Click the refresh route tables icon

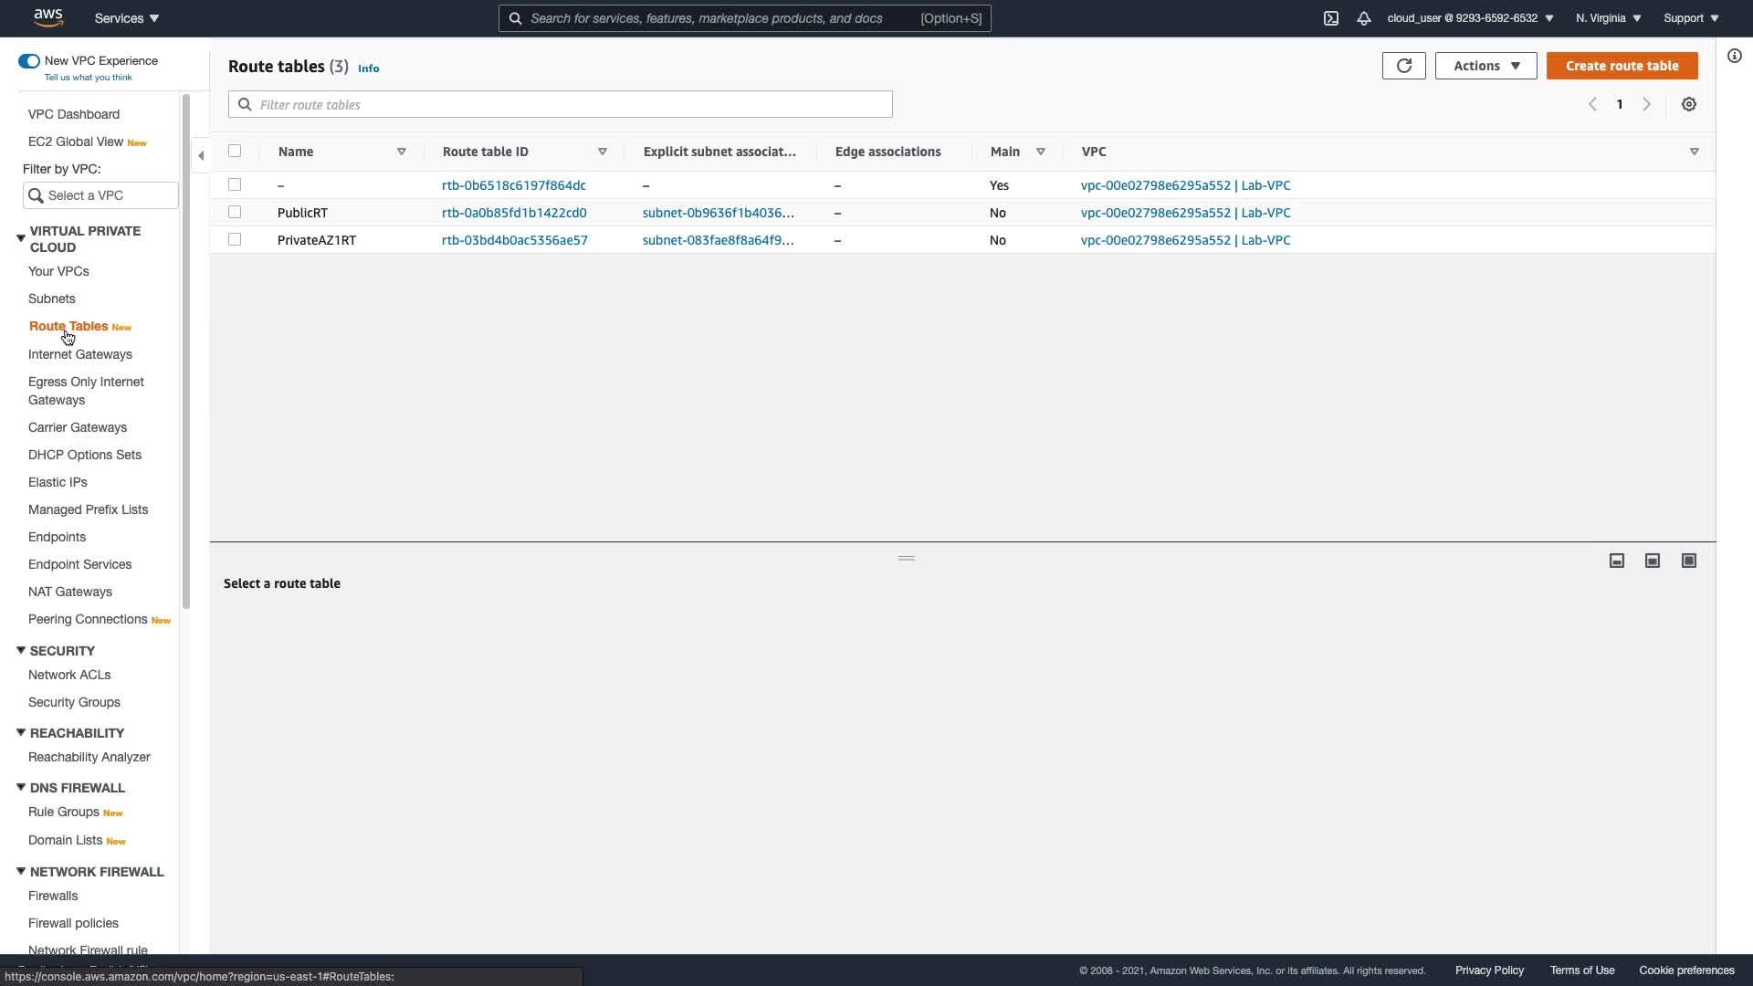click(1403, 66)
